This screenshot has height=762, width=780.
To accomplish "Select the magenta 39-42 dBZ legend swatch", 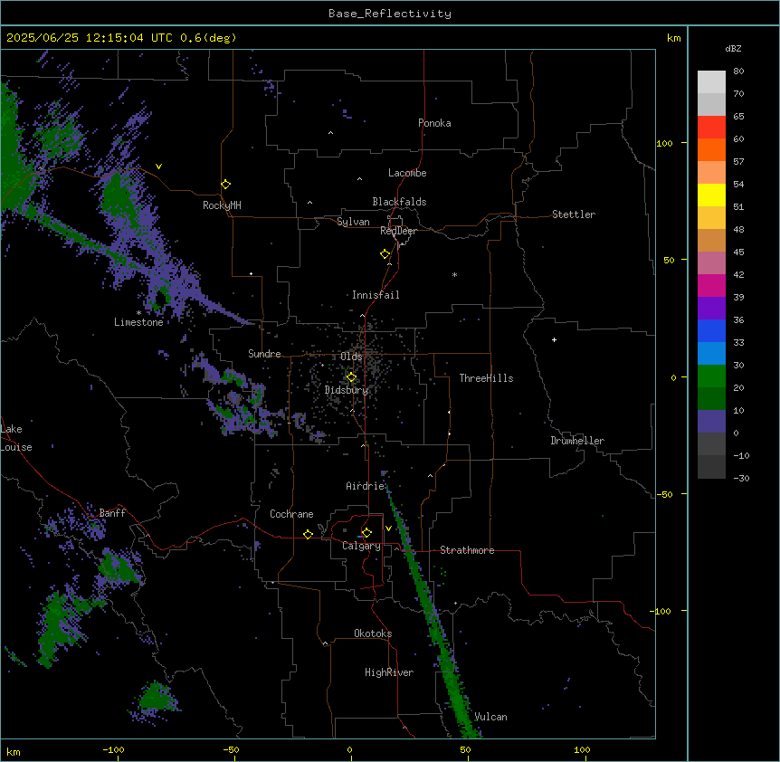I will coord(711,285).
